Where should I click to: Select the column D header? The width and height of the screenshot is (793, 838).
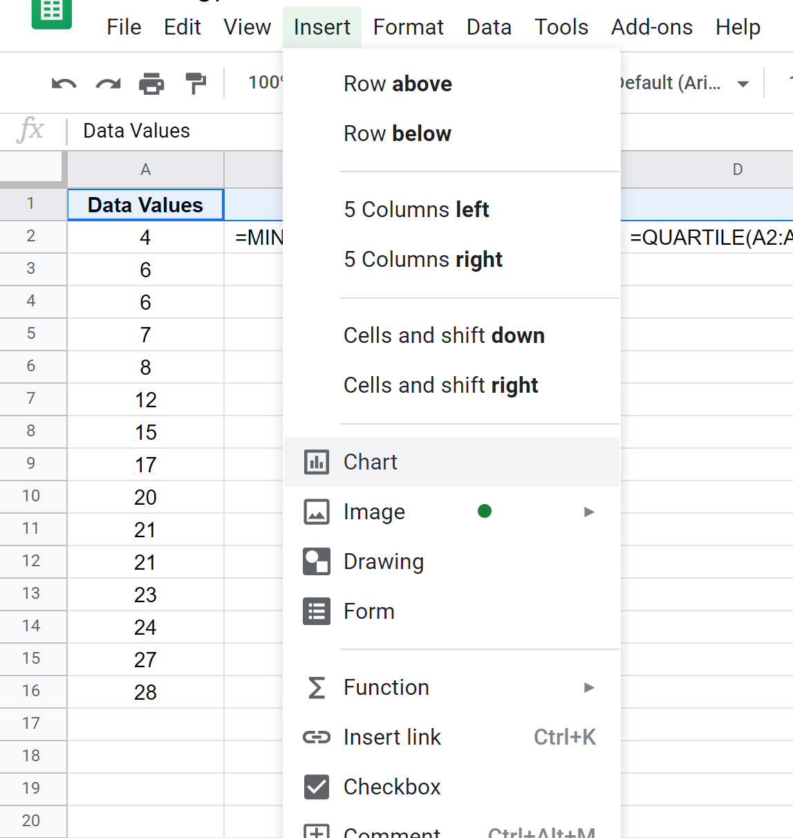[737, 169]
